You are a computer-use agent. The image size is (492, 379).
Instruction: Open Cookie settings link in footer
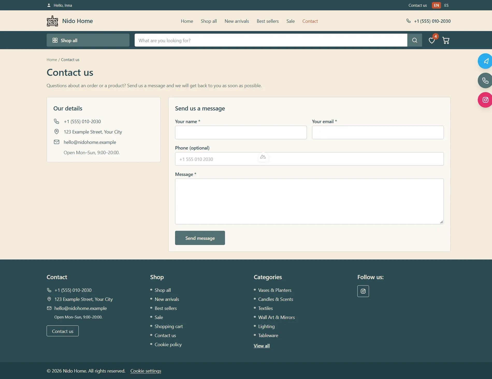tap(146, 371)
